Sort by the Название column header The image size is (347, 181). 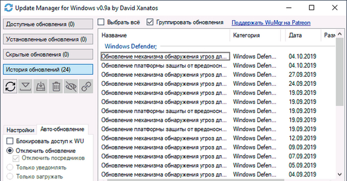click(164, 35)
